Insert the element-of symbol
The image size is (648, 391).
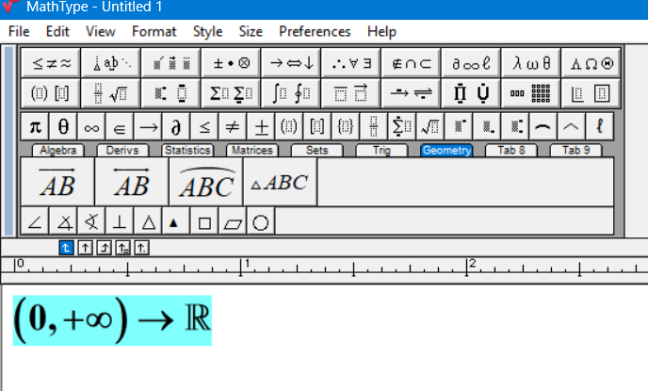click(x=120, y=126)
